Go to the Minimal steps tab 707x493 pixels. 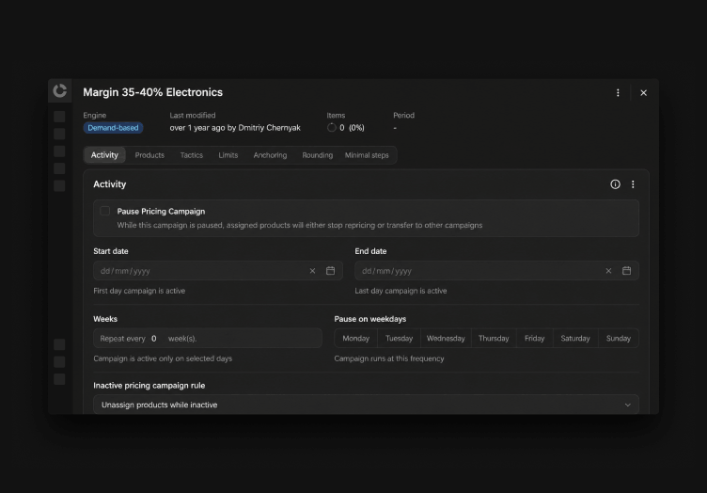click(x=367, y=155)
